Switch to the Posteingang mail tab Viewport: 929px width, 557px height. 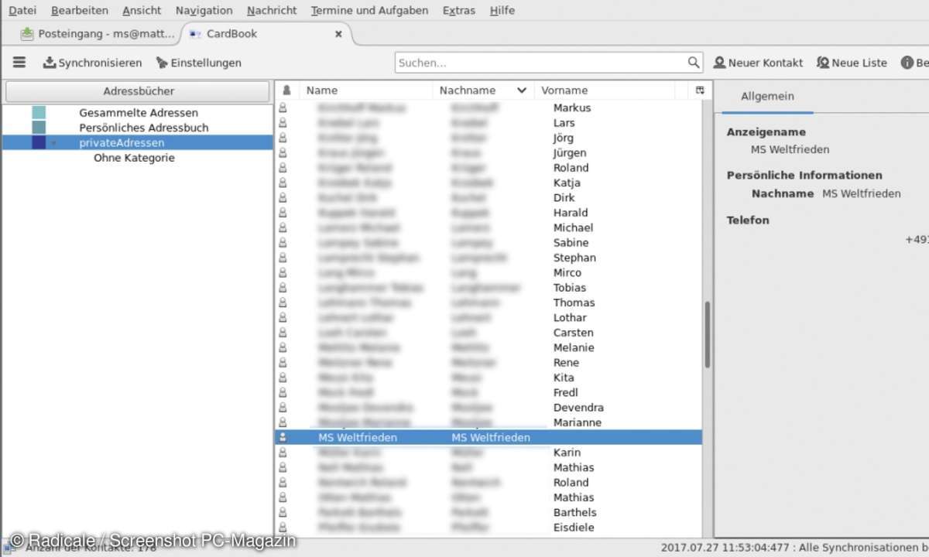pyautogui.click(x=98, y=34)
